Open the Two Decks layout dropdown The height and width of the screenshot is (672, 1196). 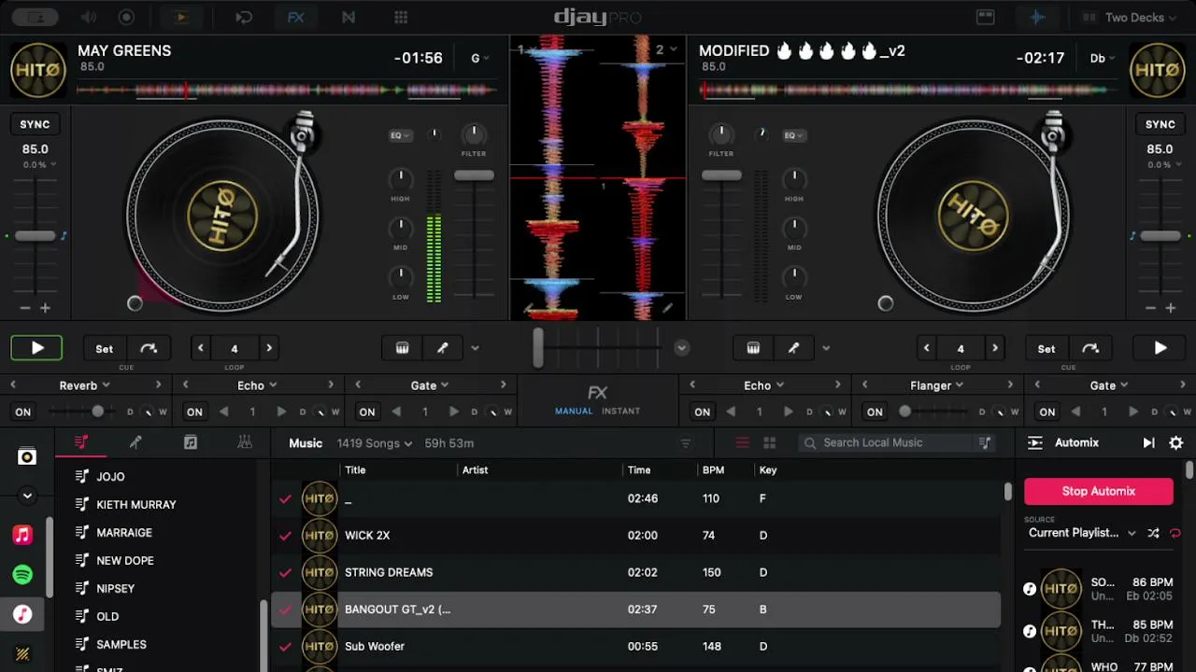pyautogui.click(x=1128, y=18)
